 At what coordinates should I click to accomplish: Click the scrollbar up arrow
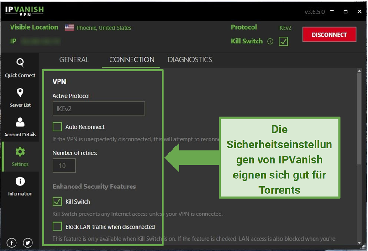pyautogui.click(x=359, y=71)
